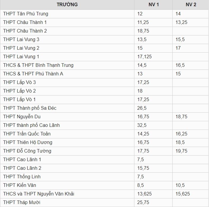Select THPT Đỗ Công Tường name
The height and width of the screenshot is (207, 209).
[x=27, y=151]
